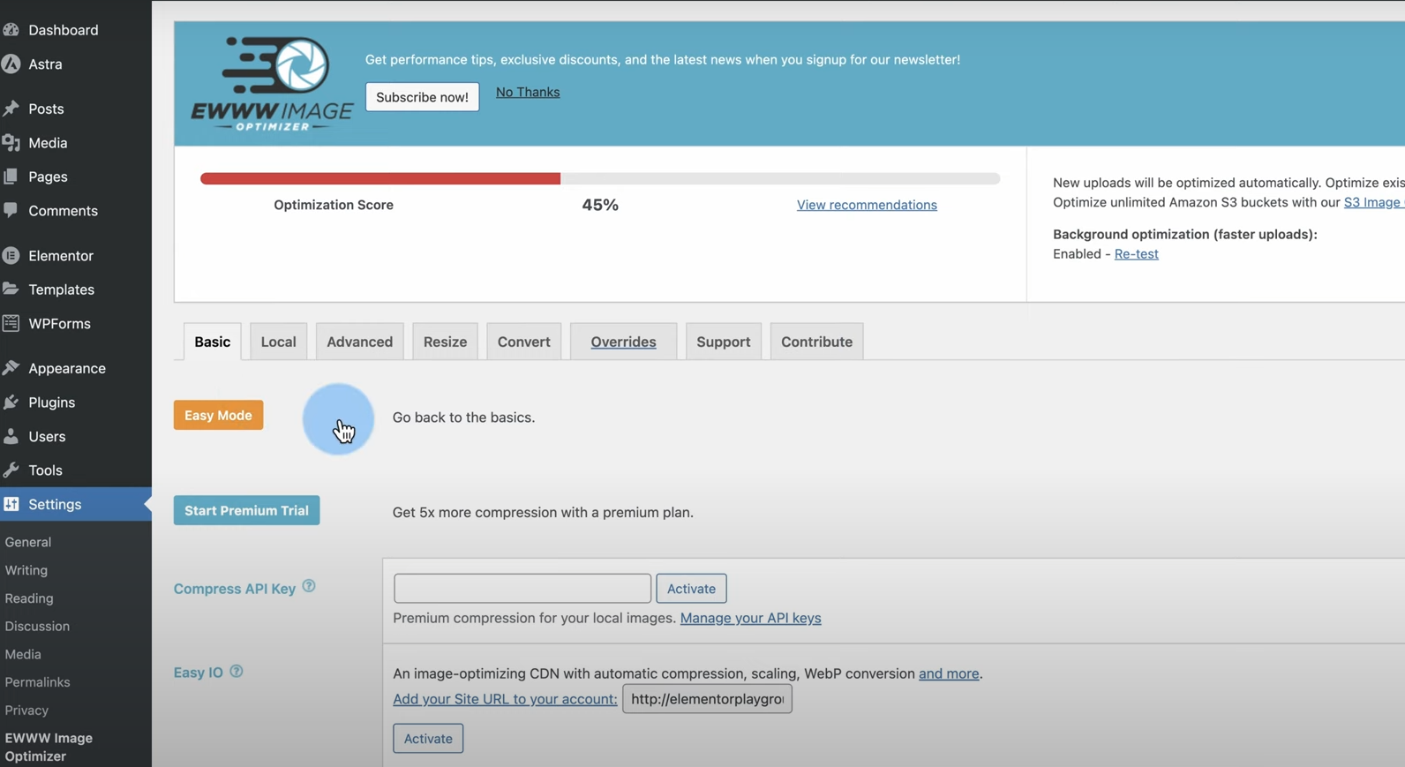
Task: Select the Convert tab
Action: coord(523,342)
